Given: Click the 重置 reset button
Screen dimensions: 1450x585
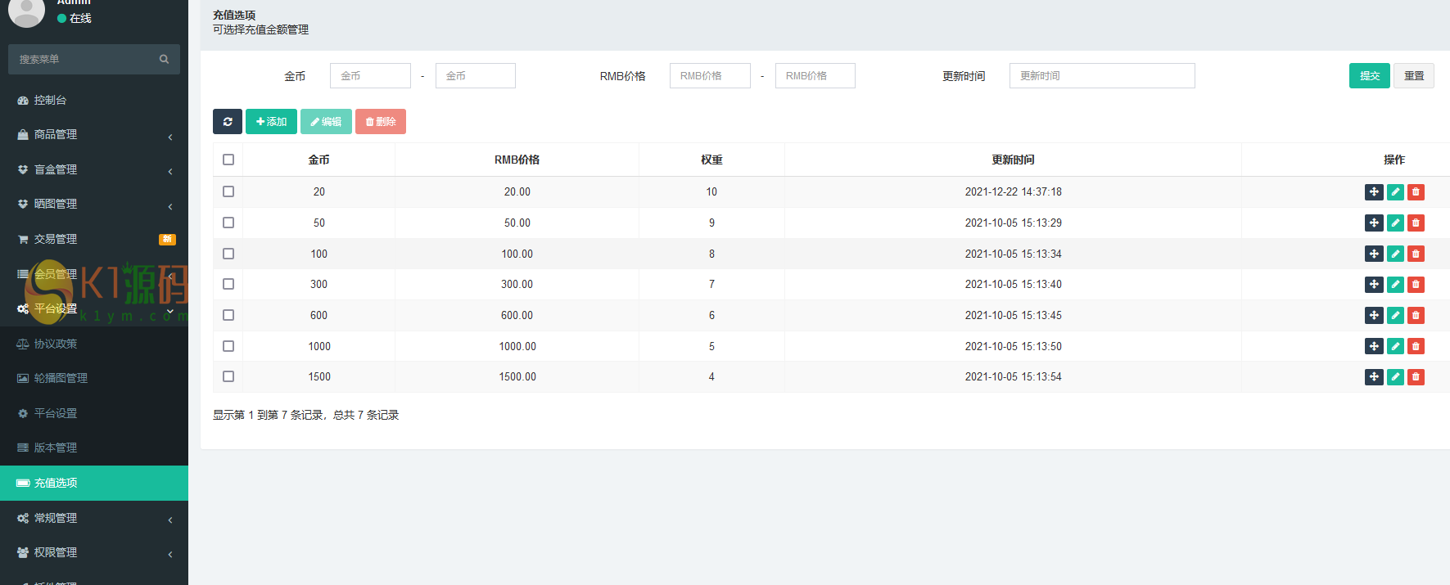Looking at the screenshot, I should 1413,76.
